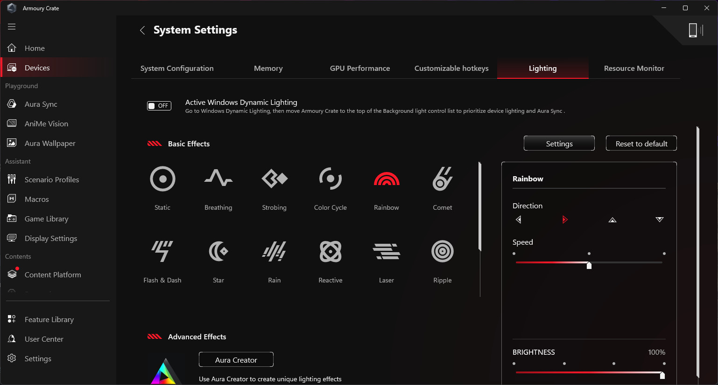Open User Center
The image size is (718, 385).
(58, 339)
